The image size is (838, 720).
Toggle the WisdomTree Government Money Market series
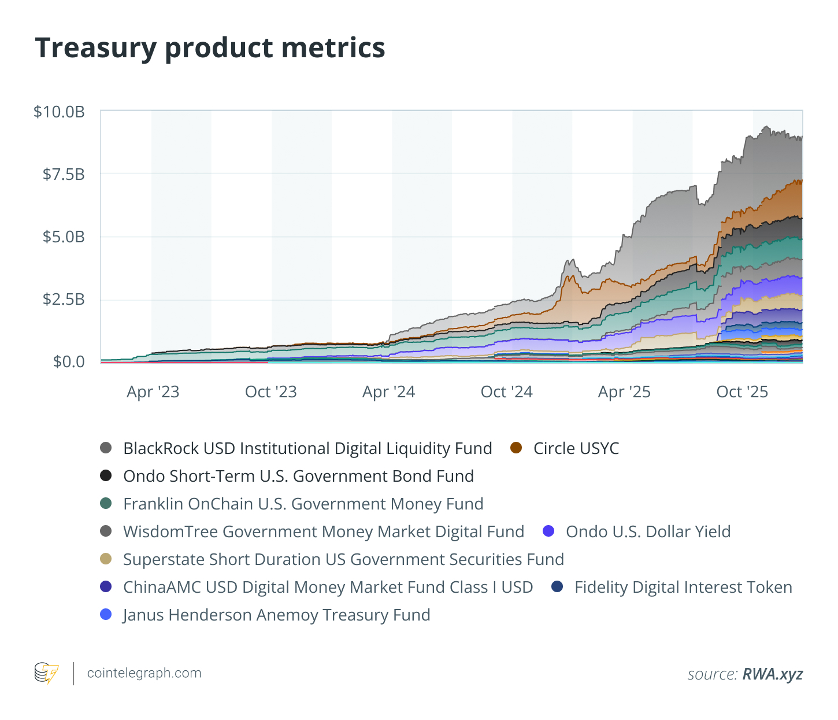[x=324, y=531]
